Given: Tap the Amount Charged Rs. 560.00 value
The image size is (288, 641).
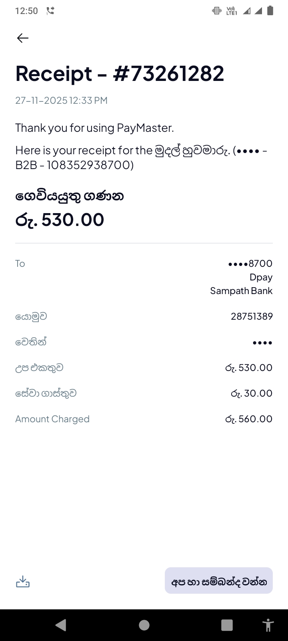Looking at the screenshot, I should 248,419.
